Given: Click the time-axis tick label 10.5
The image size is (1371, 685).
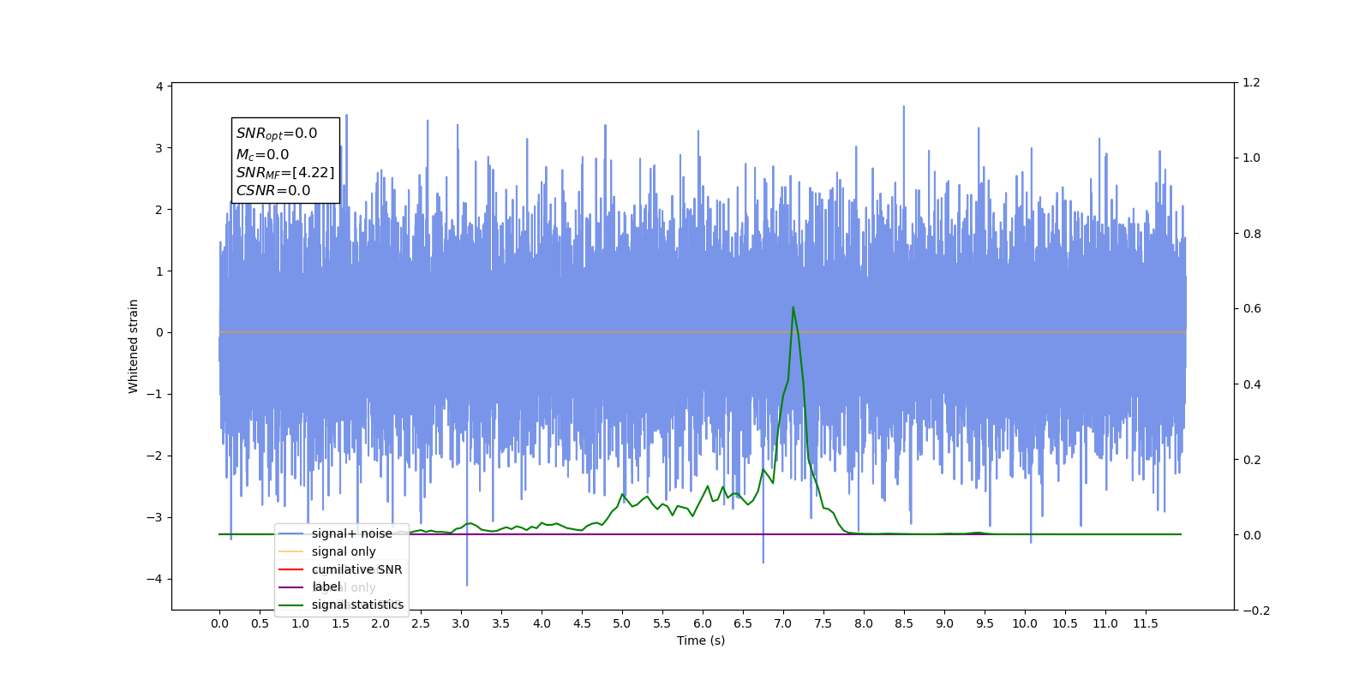Looking at the screenshot, I should (x=1065, y=623).
